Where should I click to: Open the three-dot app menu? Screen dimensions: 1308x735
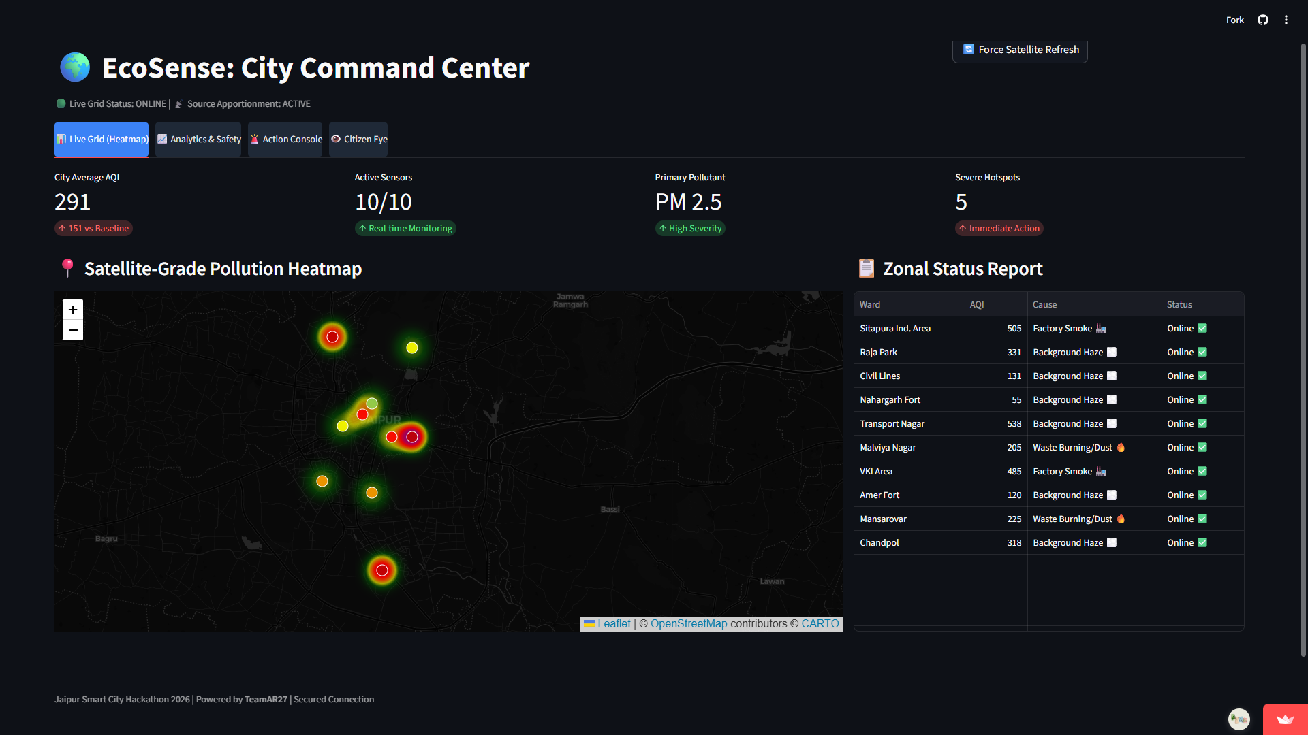click(x=1286, y=20)
